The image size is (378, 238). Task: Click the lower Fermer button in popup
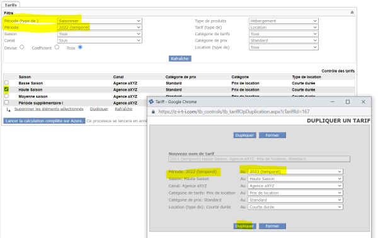click(272, 226)
